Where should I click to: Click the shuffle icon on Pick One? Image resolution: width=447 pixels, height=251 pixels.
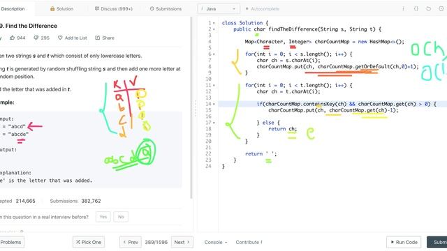click(78, 242)
